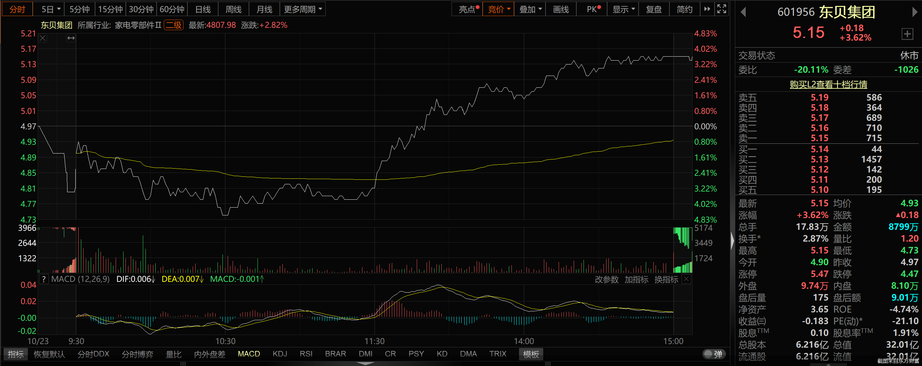Viewport: 922px width, 366px height.
Task: Click the PK compare button
Action: click(592, 9)
